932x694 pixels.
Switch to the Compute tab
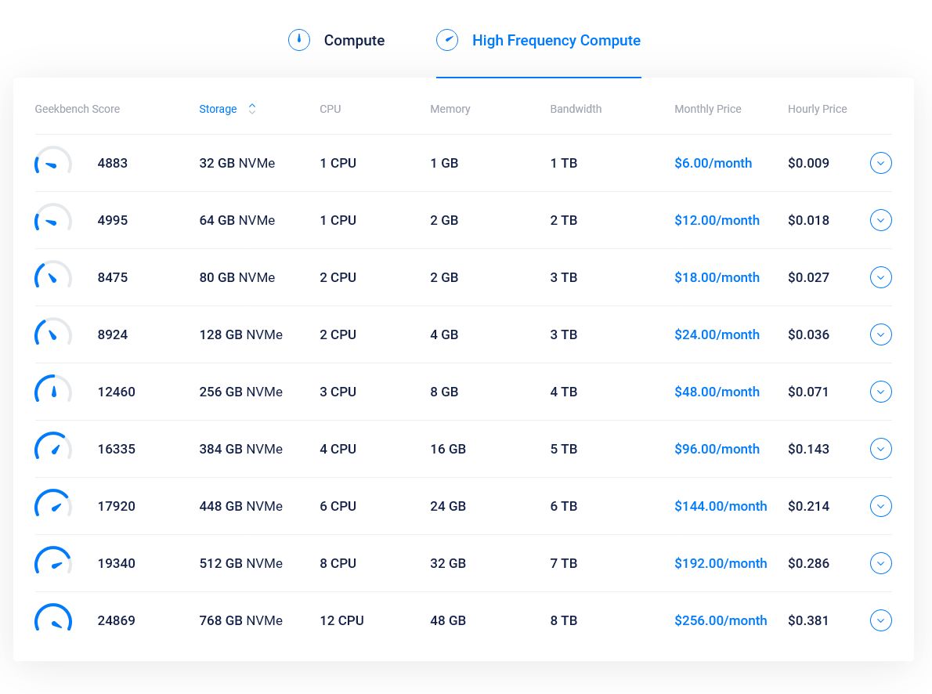(x=354, y=41)
